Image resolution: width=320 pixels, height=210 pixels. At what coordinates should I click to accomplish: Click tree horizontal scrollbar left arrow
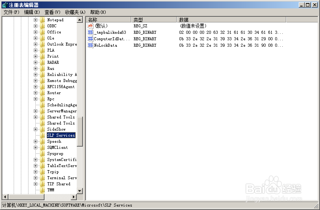[x=5, y=197]
